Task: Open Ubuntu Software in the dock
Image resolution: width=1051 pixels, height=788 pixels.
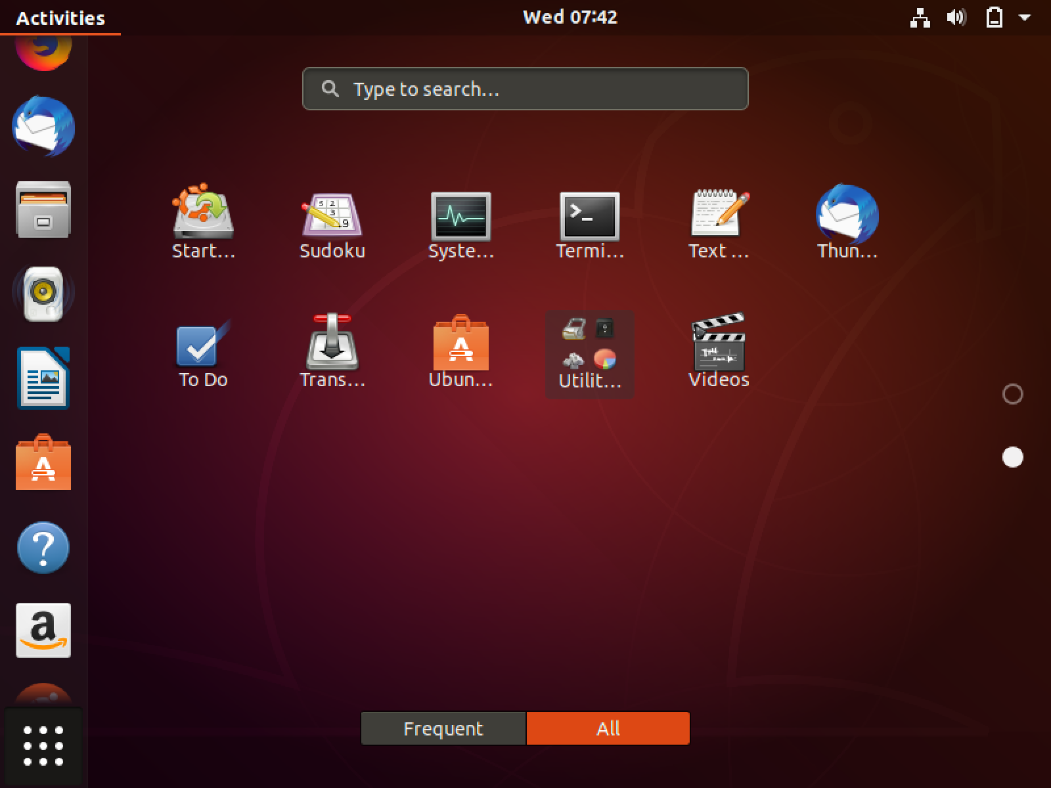Action: [43, 462]
